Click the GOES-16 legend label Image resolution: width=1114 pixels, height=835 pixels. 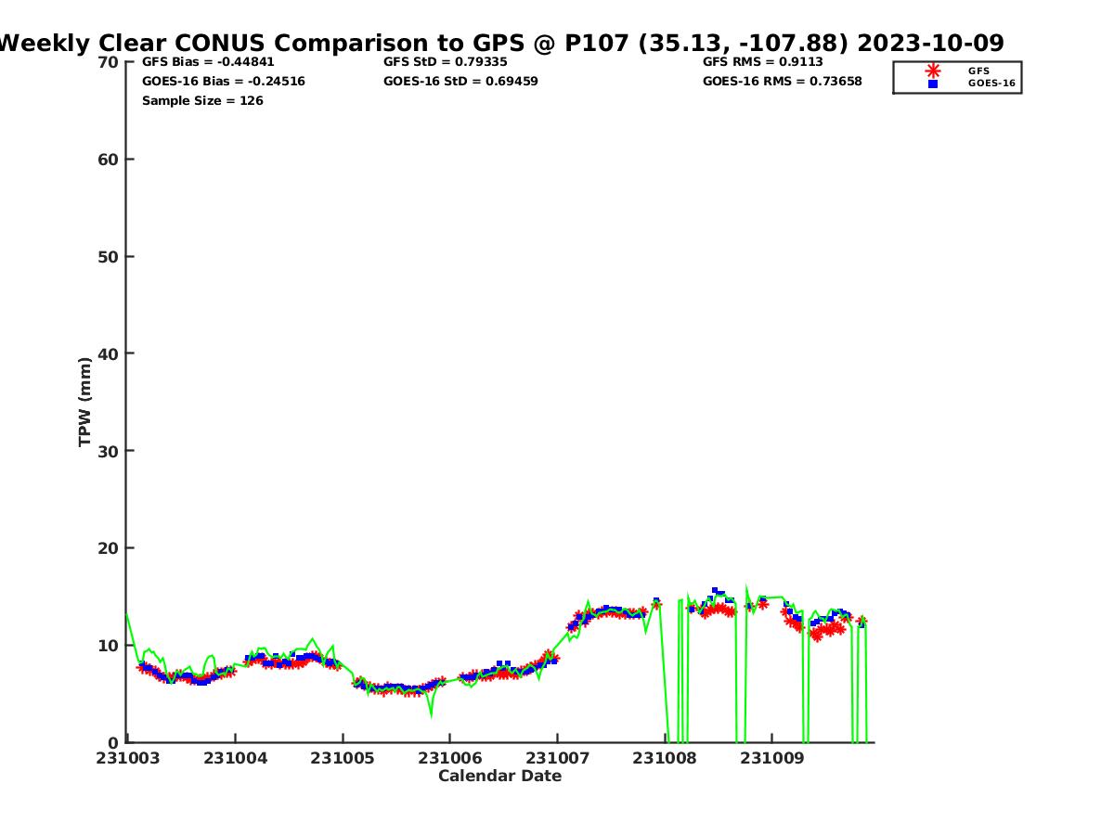click(x=991, y=83)
